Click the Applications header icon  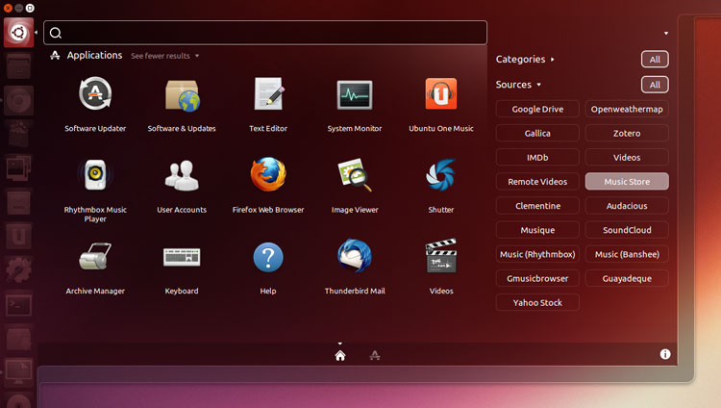click(55, 56)
